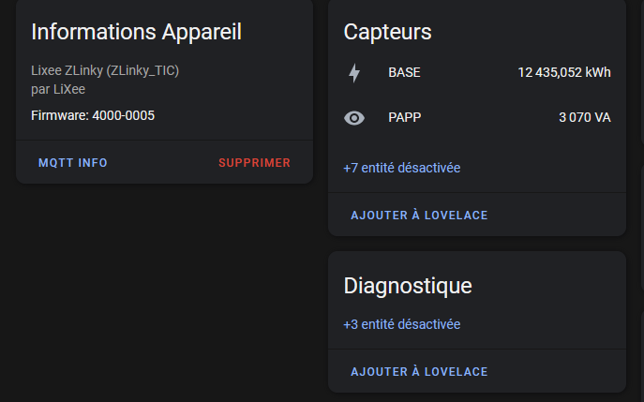
Task: Click SUPPRIMER to delete the device
Action: click(x=255, y=163)
